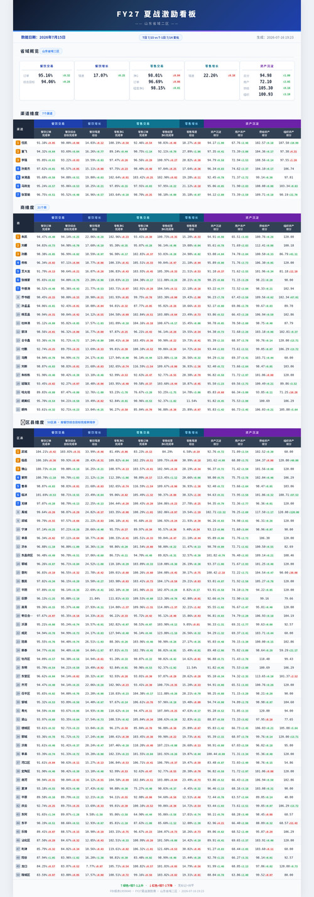Click the 省域概览 section heading
This screenshot has height=897, width=314.
30,52
